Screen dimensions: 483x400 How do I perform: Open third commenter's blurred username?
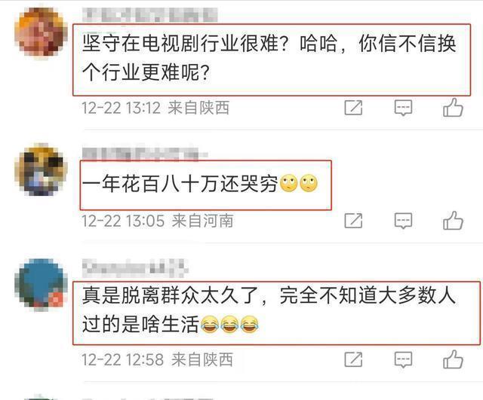tap(135, 267)
